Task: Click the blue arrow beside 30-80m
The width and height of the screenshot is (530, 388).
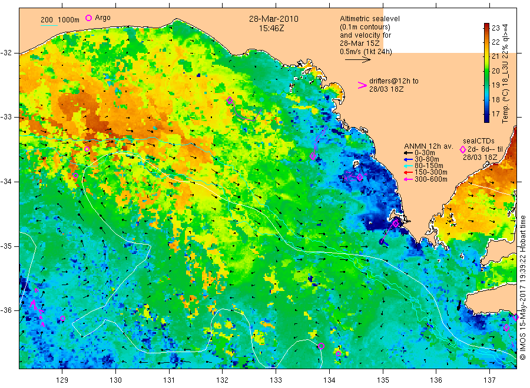Action: pos(408,159)
